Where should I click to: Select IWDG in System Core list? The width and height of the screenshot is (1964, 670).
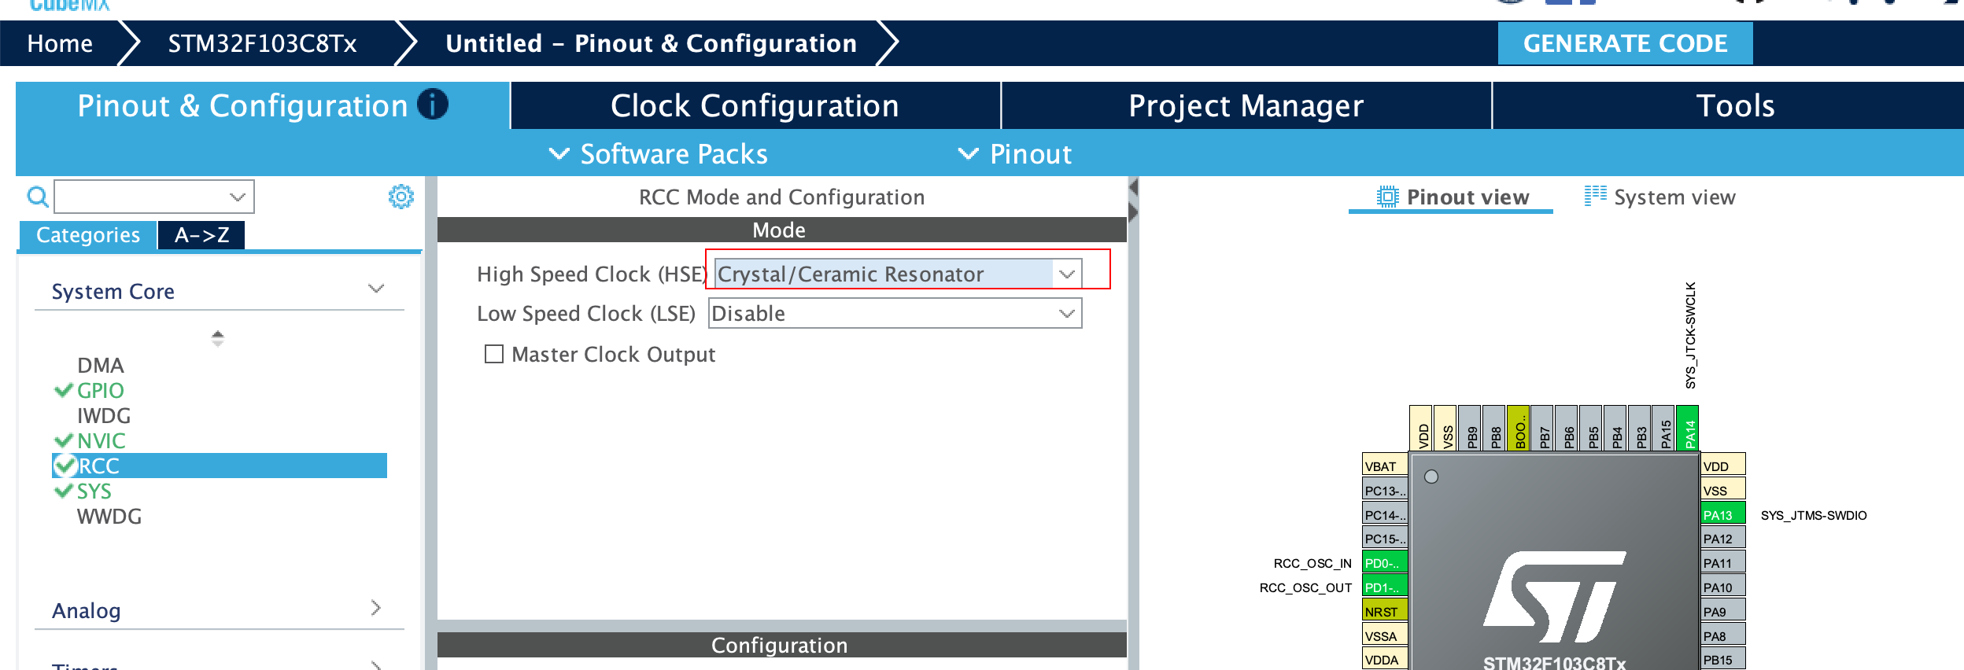104,415
